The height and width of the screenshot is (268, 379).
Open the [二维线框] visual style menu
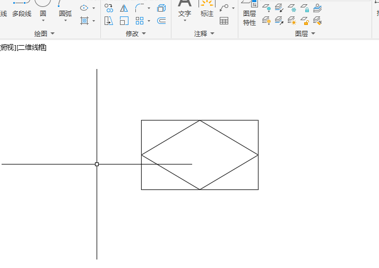pos(31,47)
